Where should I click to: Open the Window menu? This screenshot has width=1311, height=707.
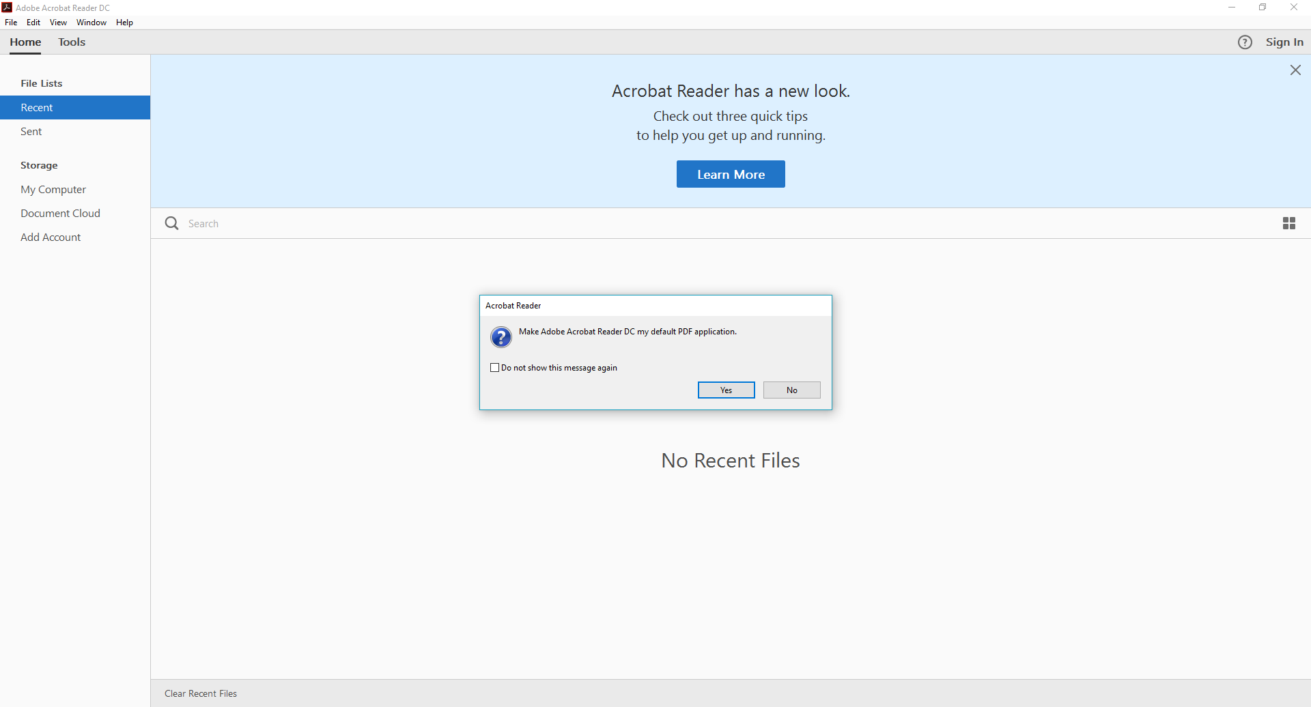[91, 23]
